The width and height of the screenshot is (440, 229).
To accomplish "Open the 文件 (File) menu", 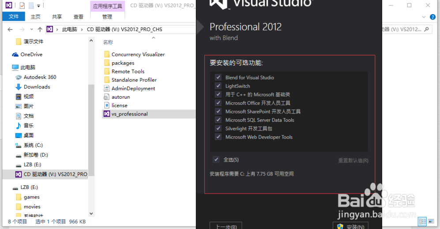I will point(14,16).
